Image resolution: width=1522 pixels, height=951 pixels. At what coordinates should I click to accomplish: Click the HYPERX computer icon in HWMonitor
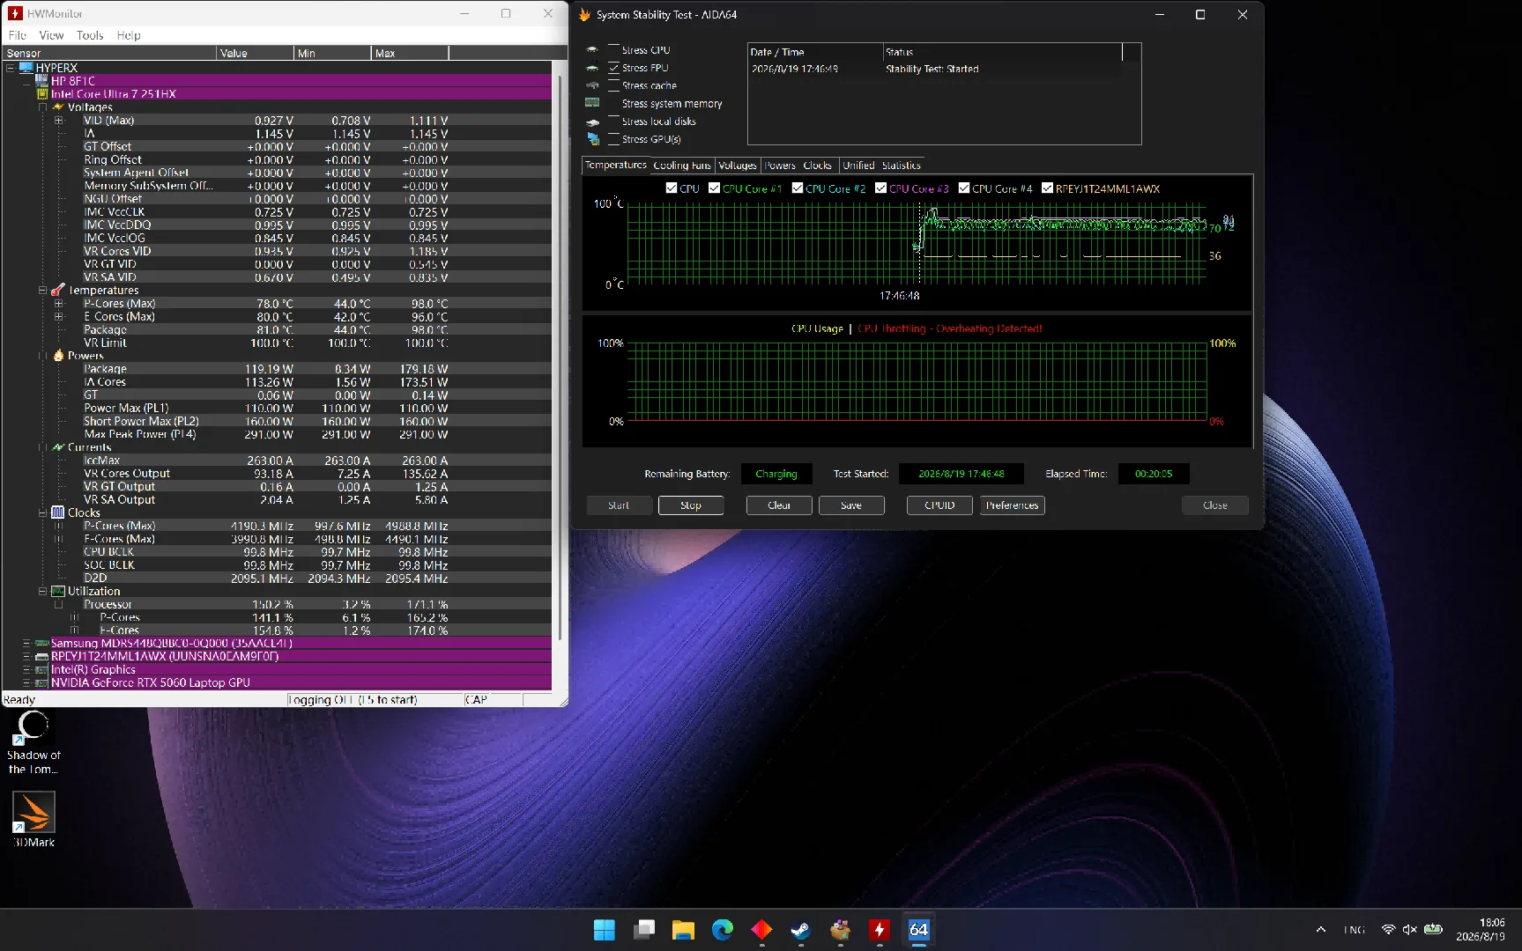(x=26, y=68)
